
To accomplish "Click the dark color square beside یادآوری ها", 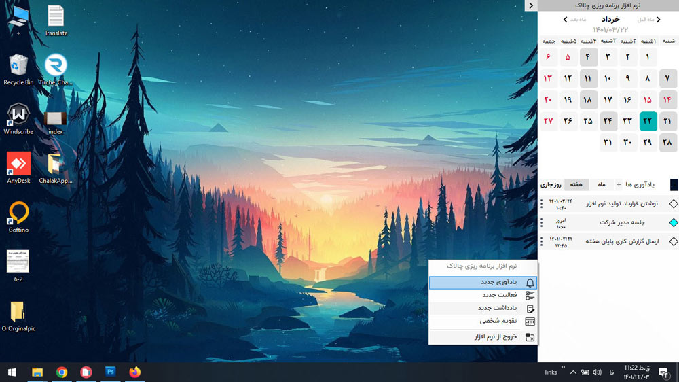I will click(x=673, y=185).
